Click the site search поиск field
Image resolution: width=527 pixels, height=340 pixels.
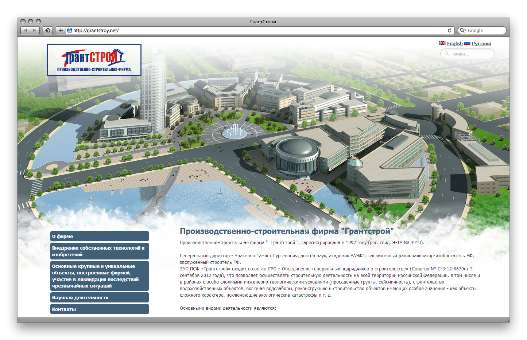tap(468, 54)
